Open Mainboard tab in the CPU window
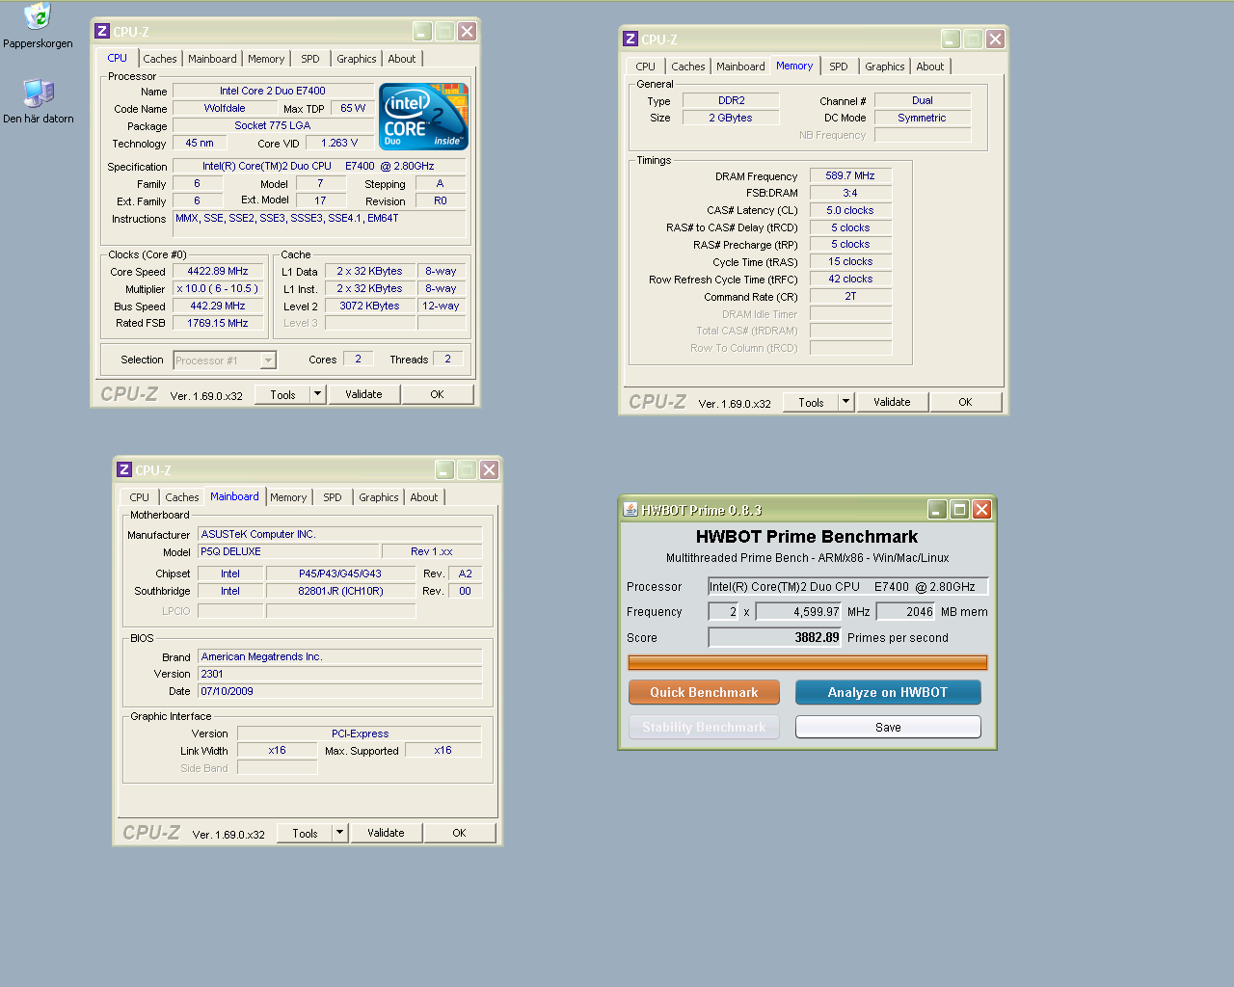 point(212,59)
